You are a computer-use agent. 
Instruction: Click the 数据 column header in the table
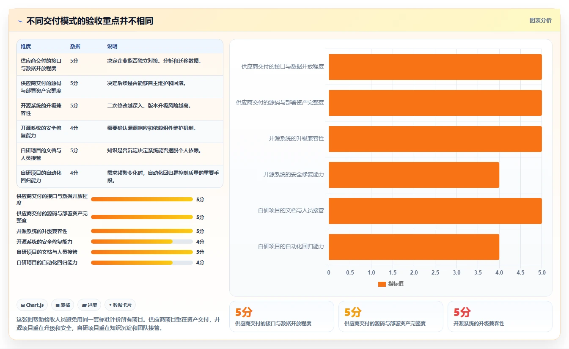75,47
